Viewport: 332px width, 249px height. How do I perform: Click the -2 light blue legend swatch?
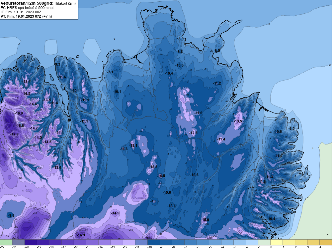tap(252, 242)
